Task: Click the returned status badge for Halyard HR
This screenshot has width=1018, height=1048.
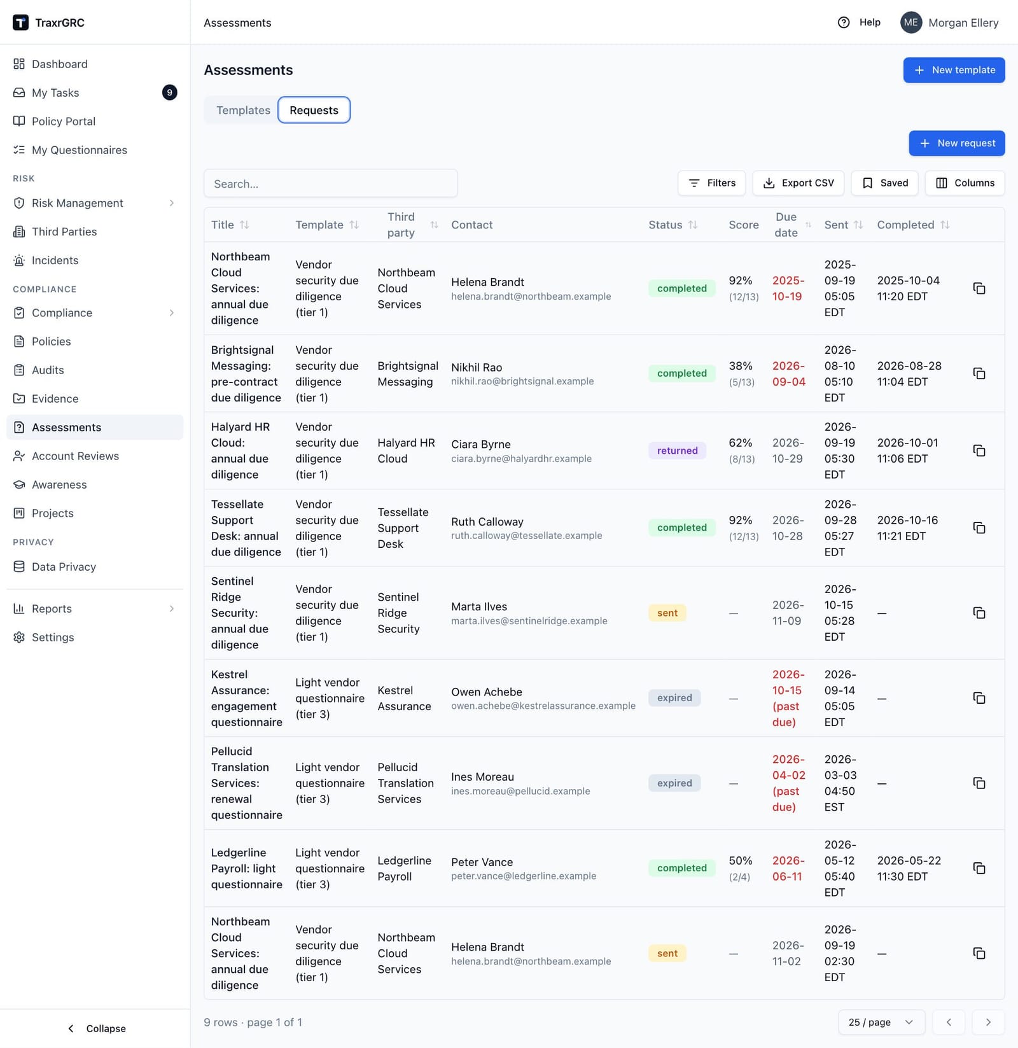Action: click(x=677, y=451)
